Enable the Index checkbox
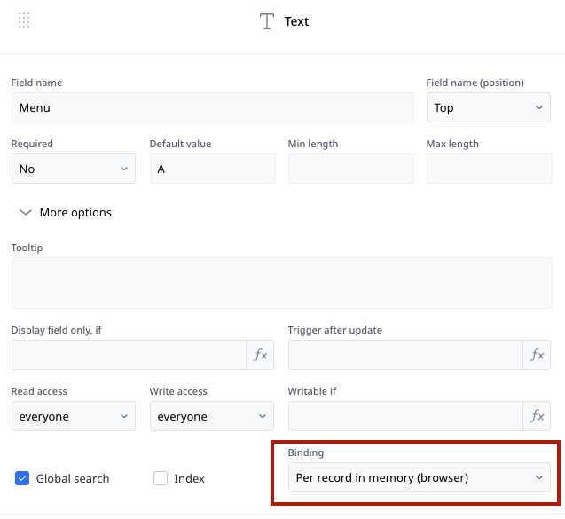565x519 pixels. tap(161, 478)
